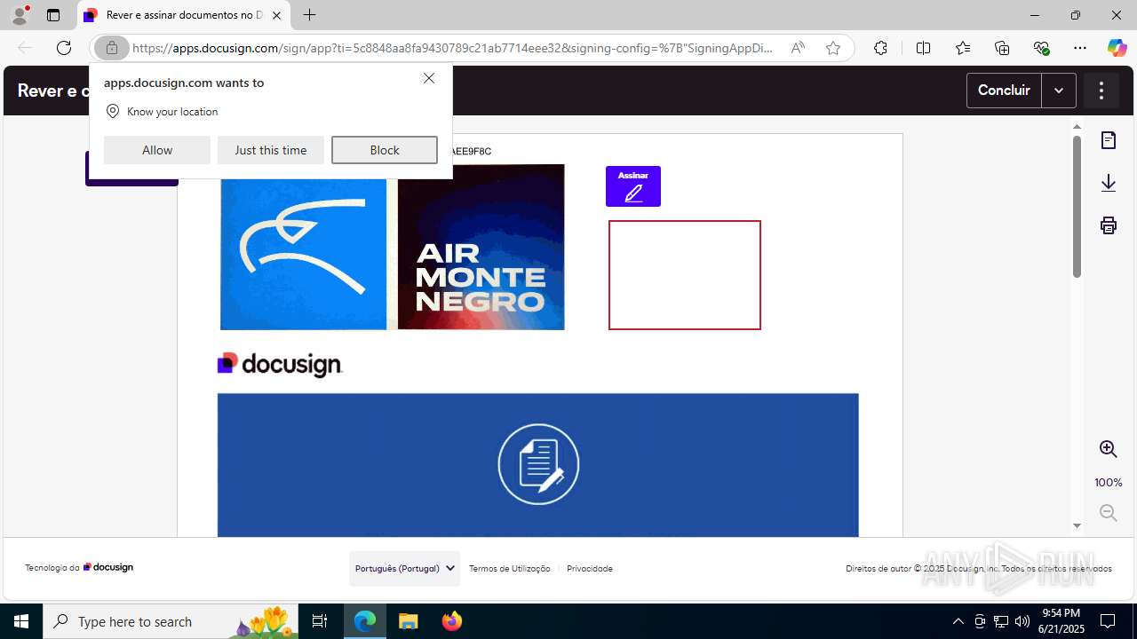The image size is (1137, 639).
Task: Click the Concluir button
Action: pyautogui.click(x=1004, y=91)
